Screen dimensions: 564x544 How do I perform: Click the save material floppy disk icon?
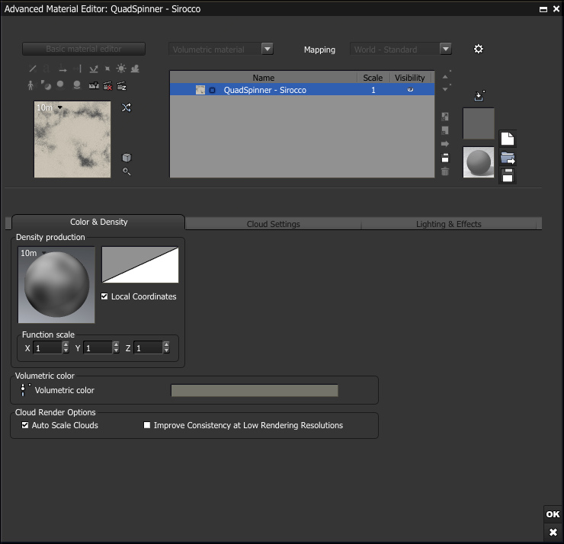click(508, 175)
